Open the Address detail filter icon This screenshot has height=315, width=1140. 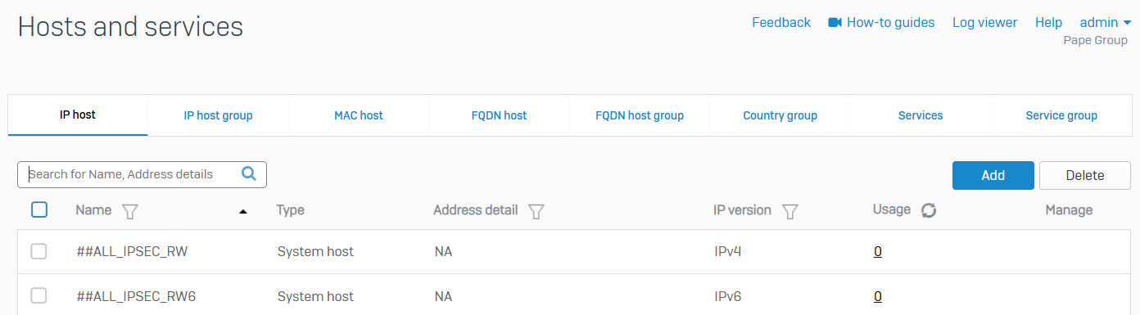pos(536,211)
